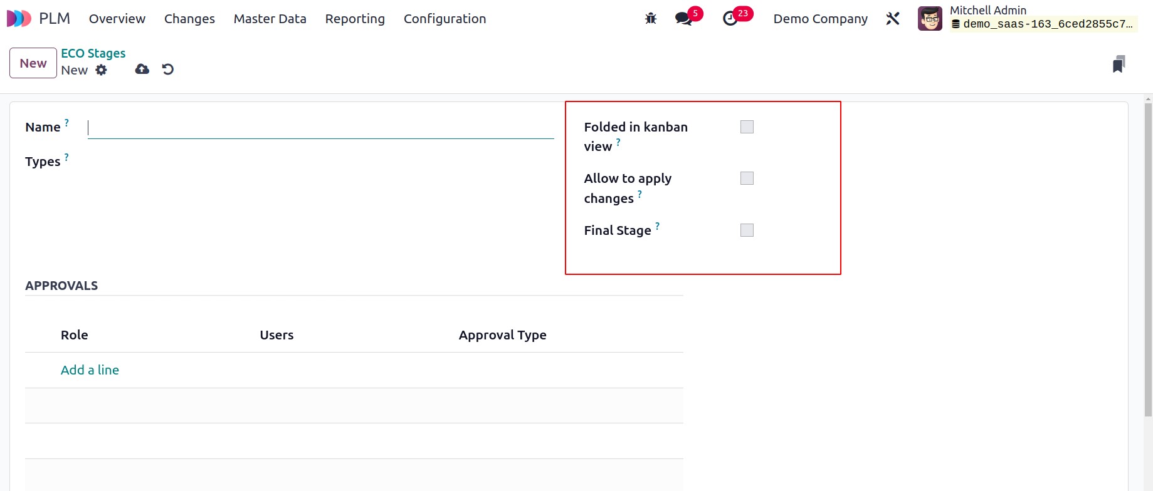Click the APPROVALS section heading
The image size is (1153, 491).
[x=61, y=286]
